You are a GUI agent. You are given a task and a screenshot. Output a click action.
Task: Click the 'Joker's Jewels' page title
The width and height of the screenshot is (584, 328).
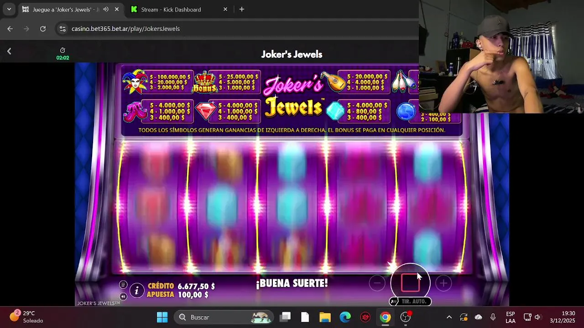292,54
